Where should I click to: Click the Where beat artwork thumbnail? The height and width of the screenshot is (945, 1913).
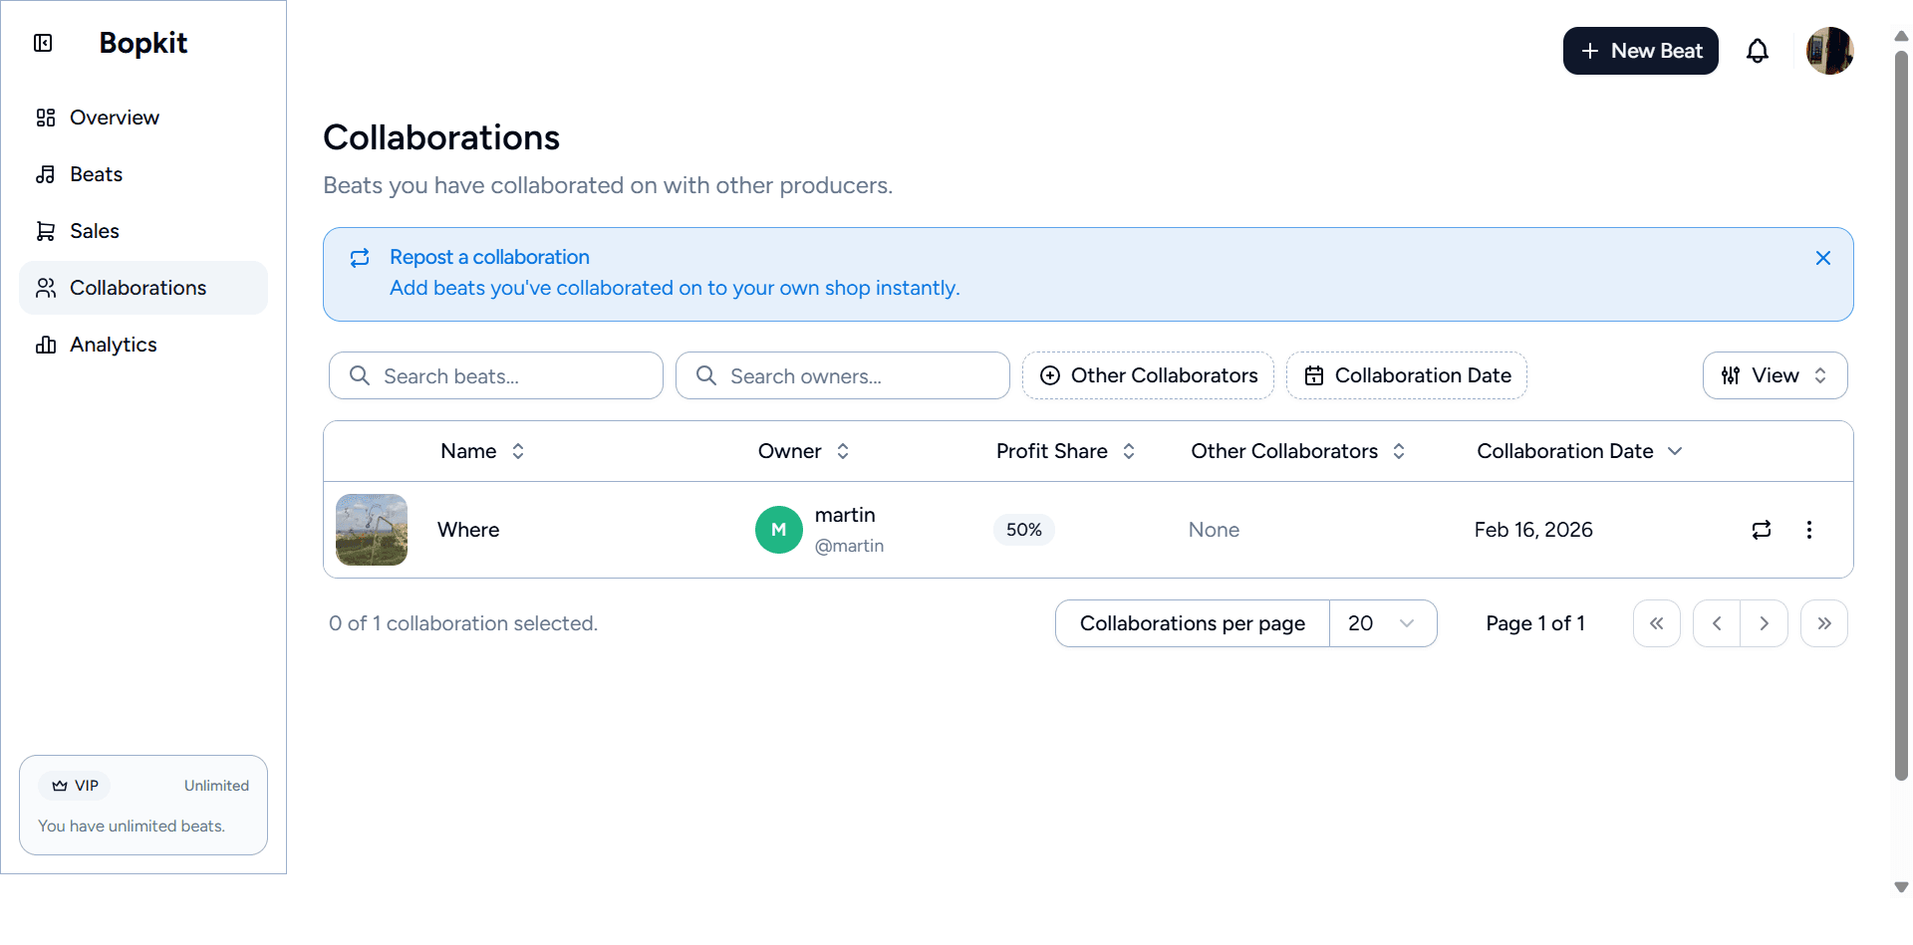coord(371,529)
